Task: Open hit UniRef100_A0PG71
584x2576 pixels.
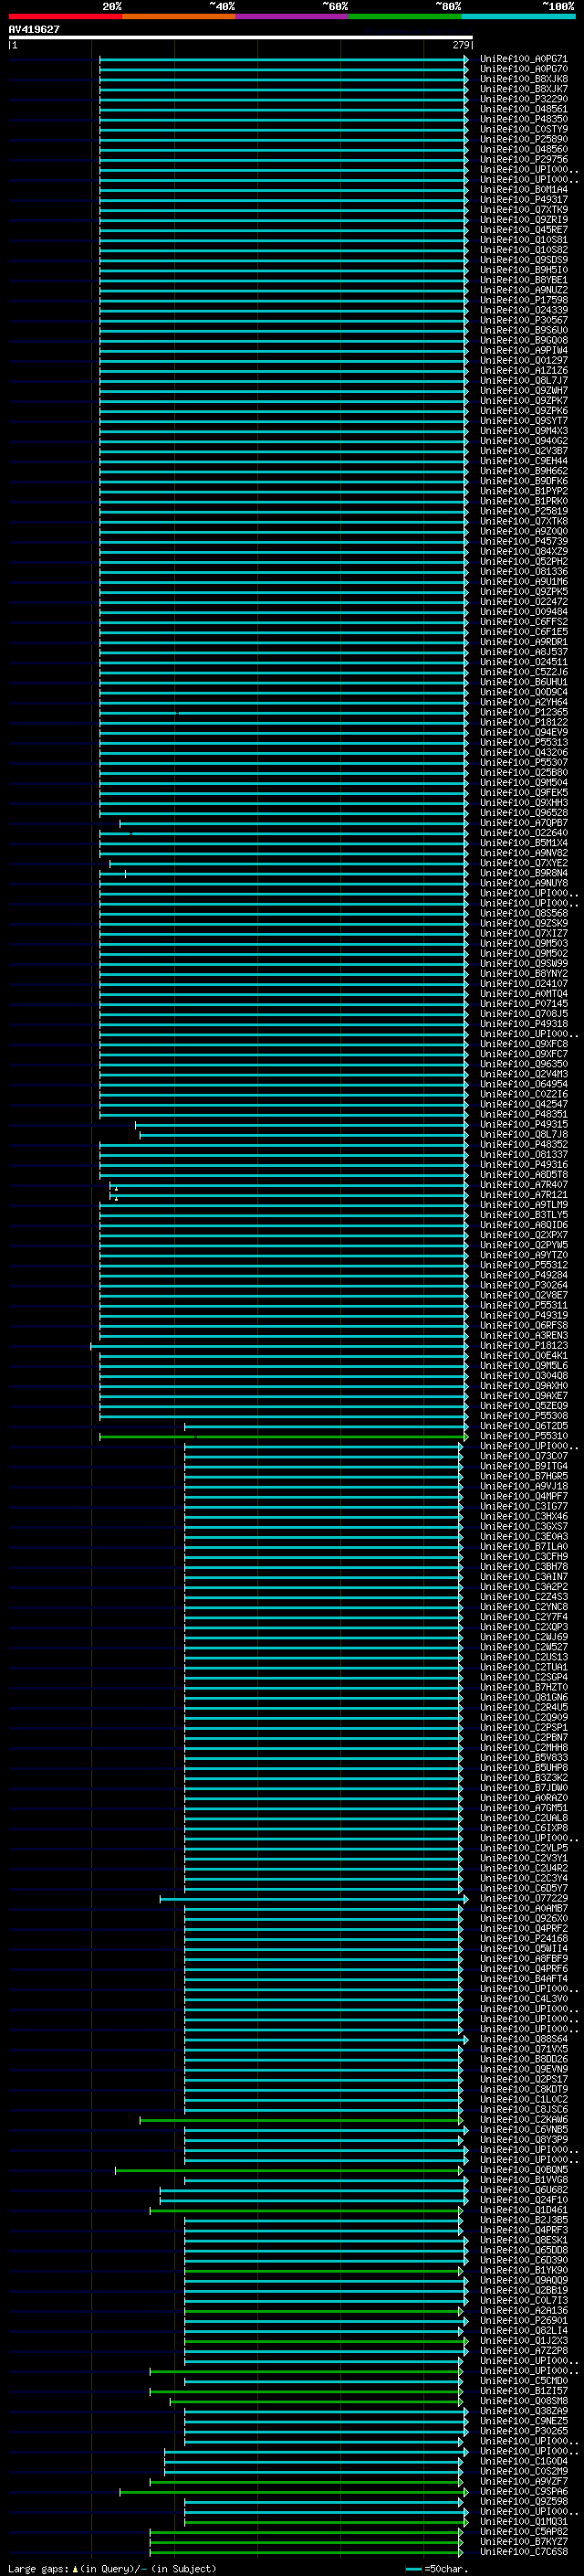Action: click(x=523, y=59)
